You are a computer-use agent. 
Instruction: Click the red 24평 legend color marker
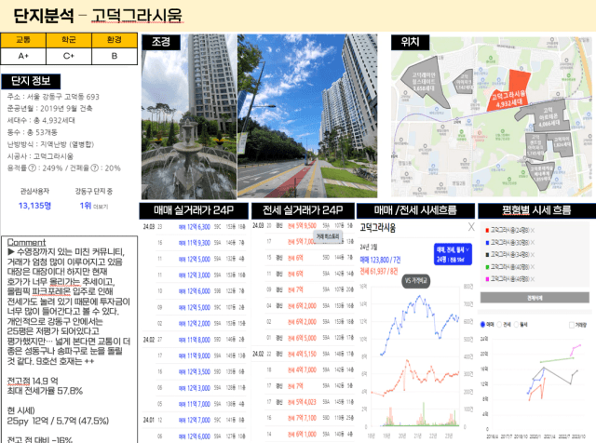487,230
